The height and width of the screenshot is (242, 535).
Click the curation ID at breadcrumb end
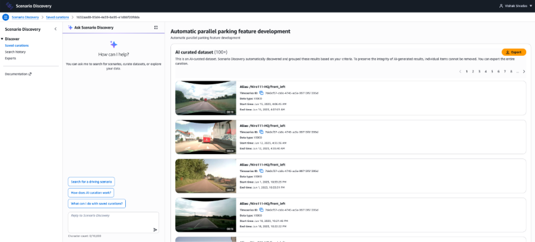[x=107, y=17]
